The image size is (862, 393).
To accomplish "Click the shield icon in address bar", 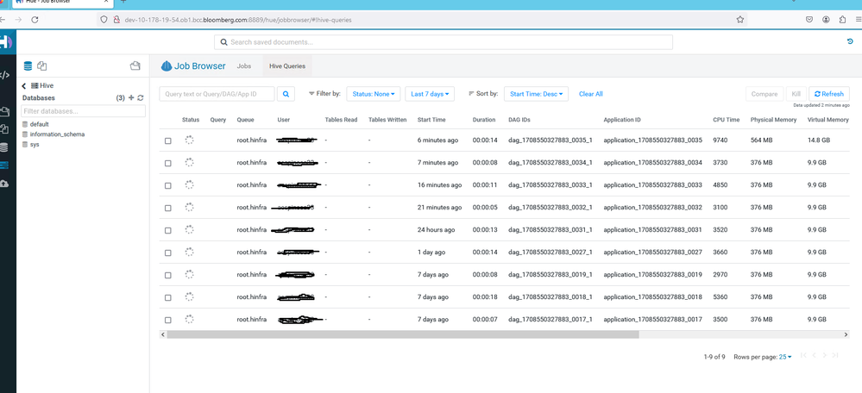I will coord(104,19).
